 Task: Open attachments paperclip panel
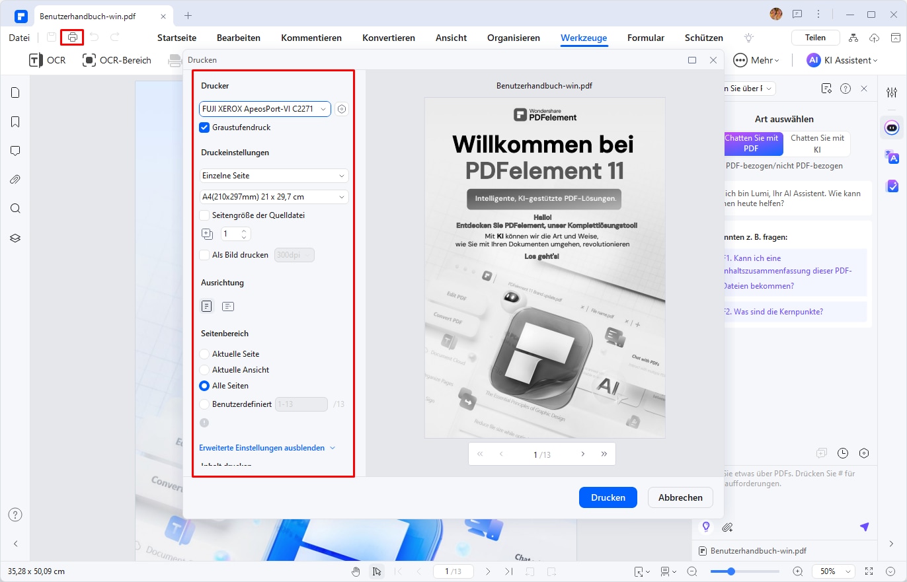pos(15,180)
